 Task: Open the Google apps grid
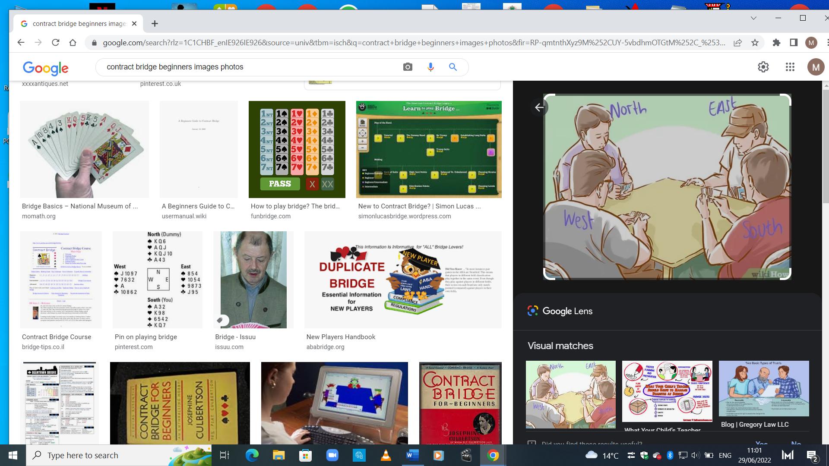click(790, 67)
